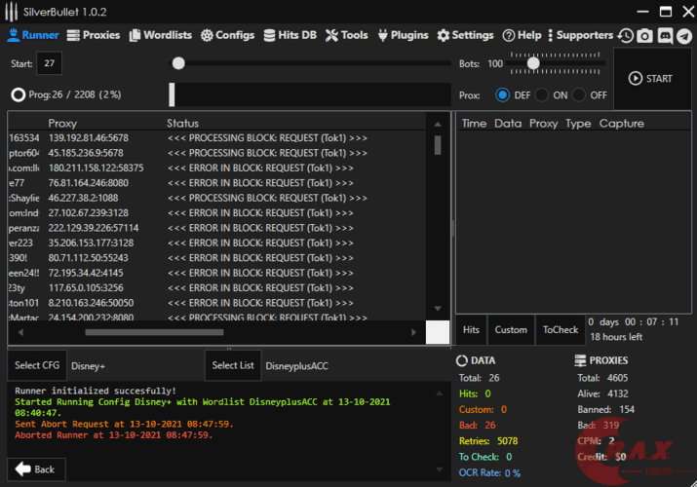Select the DEF proxy mode radio button
Viewport: 697px width, 487px height.
pos(503,95)
